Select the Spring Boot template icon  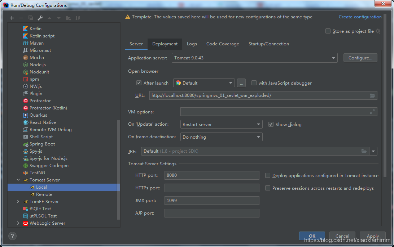click(x=25, y=144)
